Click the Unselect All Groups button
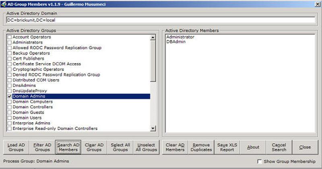This screenshot has width=322, height=169. (146, 147)
